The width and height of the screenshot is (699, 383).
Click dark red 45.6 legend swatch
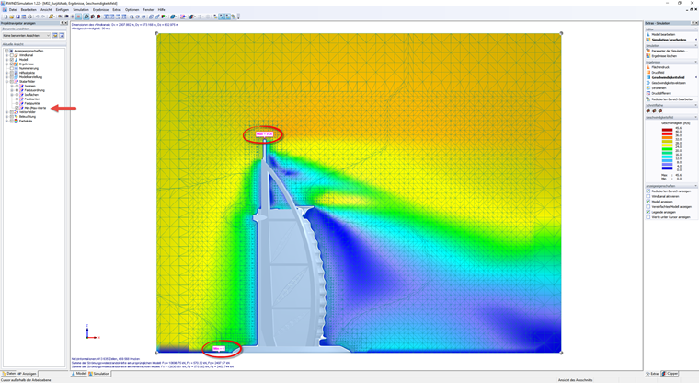pyautogui.click(x=667, y=130)
